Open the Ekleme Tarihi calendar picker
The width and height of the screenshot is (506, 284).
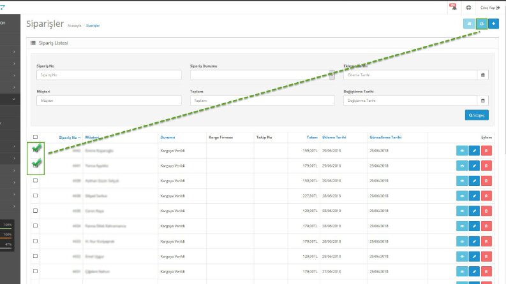coord(483,75)
